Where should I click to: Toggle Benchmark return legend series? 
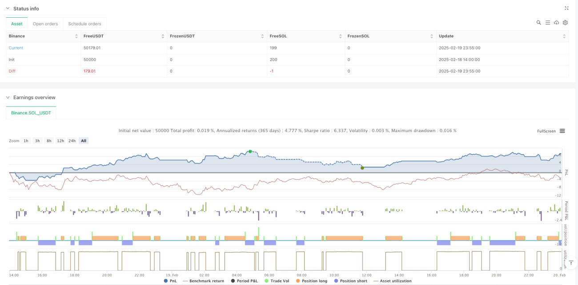204,281
